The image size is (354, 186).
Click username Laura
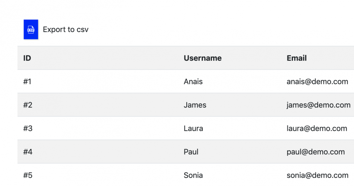coord(193,128)
